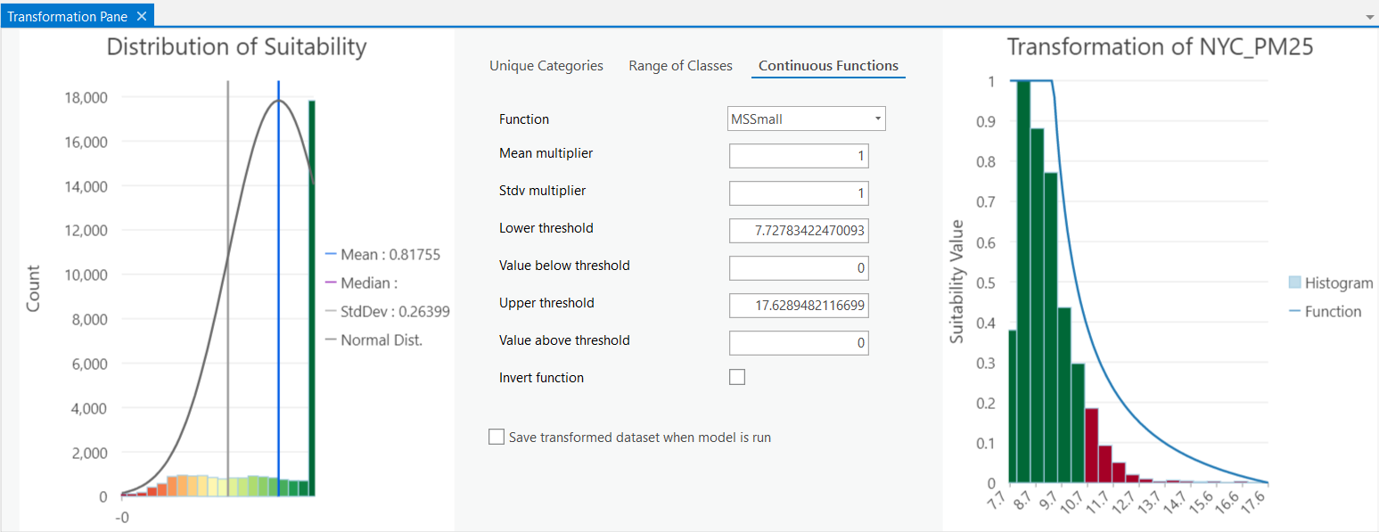Click the Normal Dist. legend entry
Image resolution: width=1379 pixels, height=532 pixels.
(x=381, y=340)
